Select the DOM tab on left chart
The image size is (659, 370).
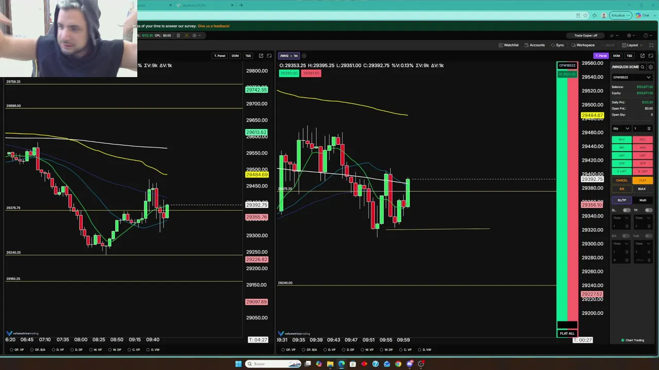(x=235, y=55)
